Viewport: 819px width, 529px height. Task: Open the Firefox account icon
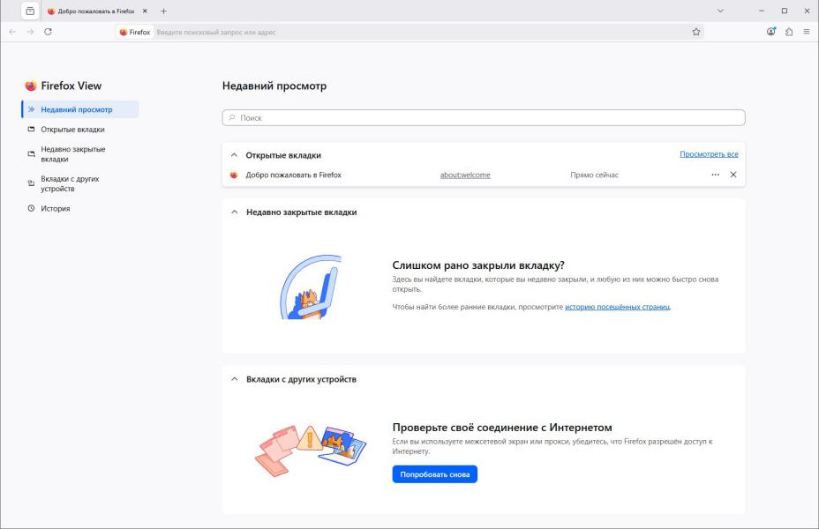pos(770,32)
